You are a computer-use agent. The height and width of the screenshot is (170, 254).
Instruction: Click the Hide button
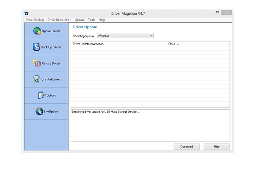click(x=217, y=147)
